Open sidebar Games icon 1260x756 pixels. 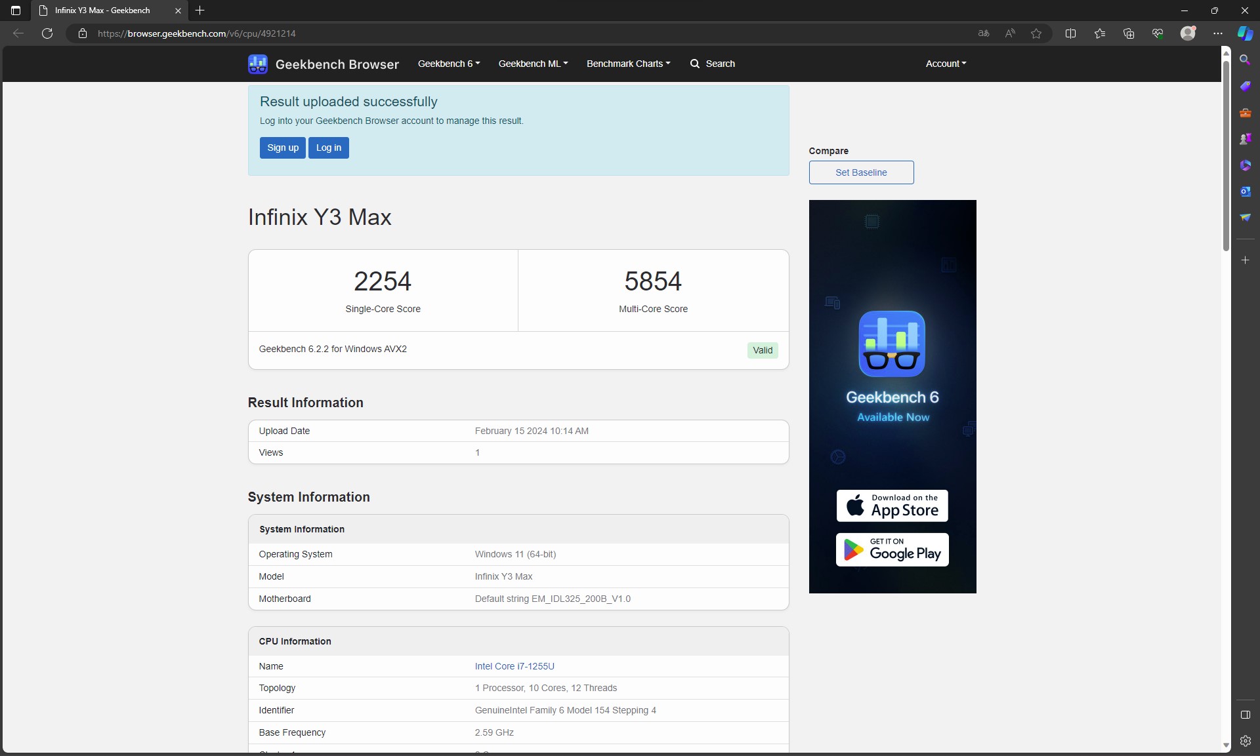click(1245, 139)
